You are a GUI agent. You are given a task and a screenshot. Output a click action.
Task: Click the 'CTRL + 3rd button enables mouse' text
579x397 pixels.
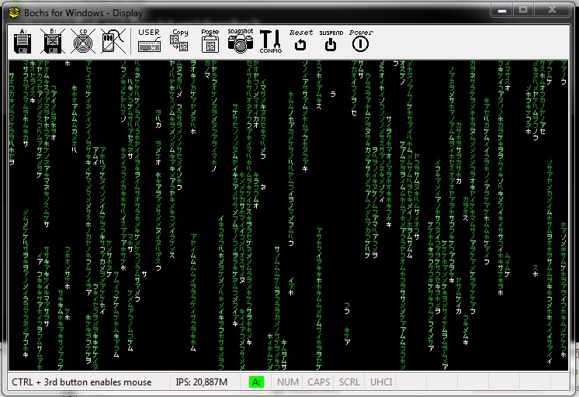[81, 381]
